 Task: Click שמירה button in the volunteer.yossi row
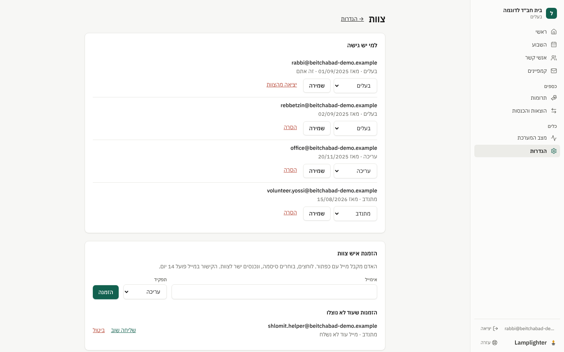[317, 214]
